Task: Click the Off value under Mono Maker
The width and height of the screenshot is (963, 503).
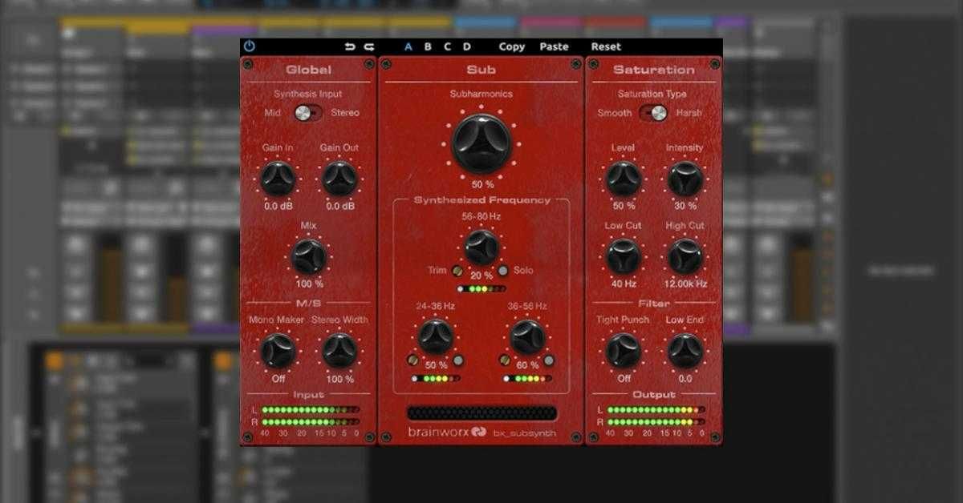Action: pyautogui.click(x=278, y=379)
